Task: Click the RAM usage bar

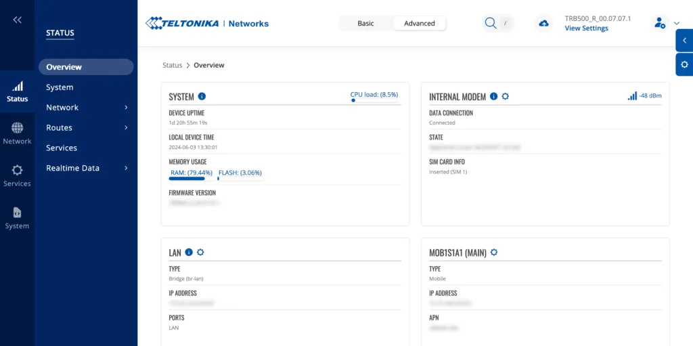Action: coord(192,178)
